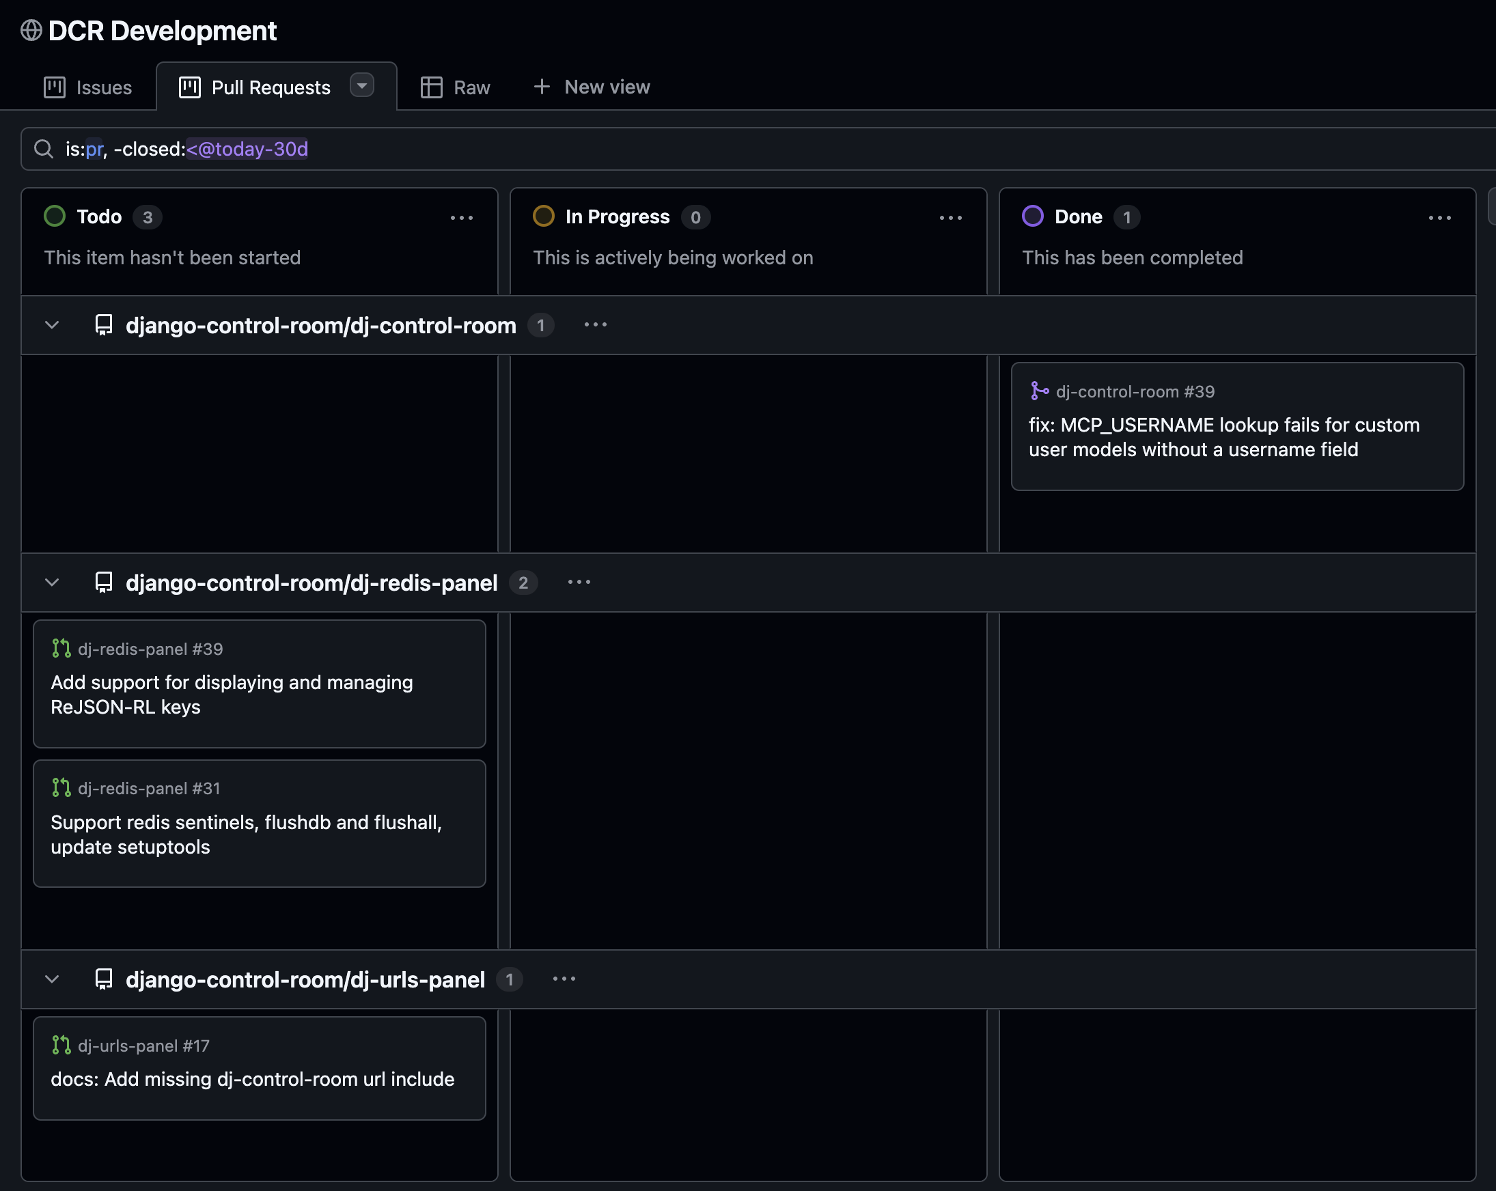Open the Todo column options menu
The image size is (1496, 1191).
point(461,218)
